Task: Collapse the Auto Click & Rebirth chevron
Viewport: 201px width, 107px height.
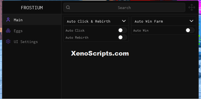Action: 124,21
